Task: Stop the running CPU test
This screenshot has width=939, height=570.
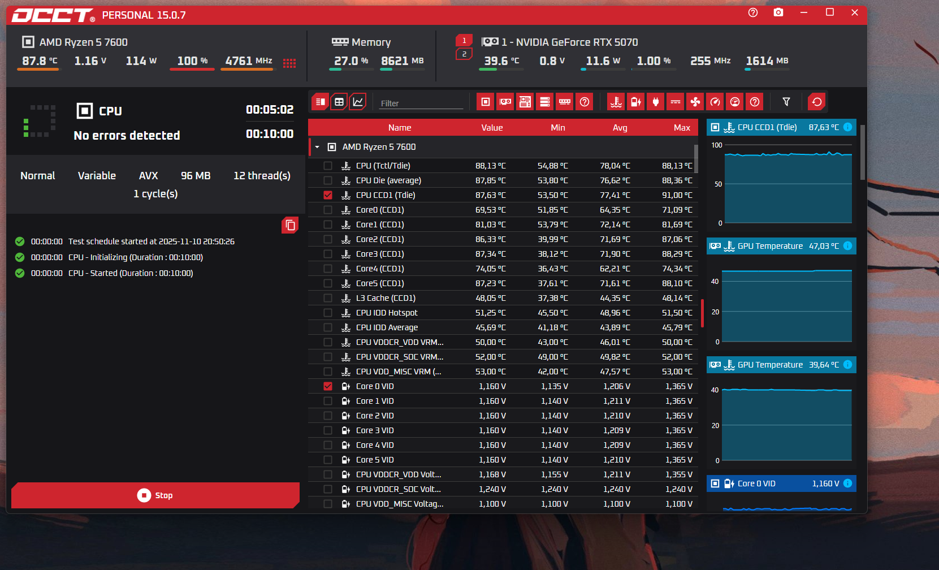Action: [x=155, y=495]
